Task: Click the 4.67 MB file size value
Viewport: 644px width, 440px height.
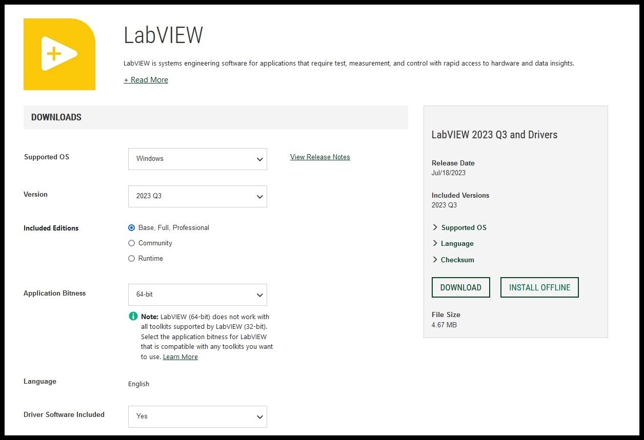Action: [x=444, y=325]
